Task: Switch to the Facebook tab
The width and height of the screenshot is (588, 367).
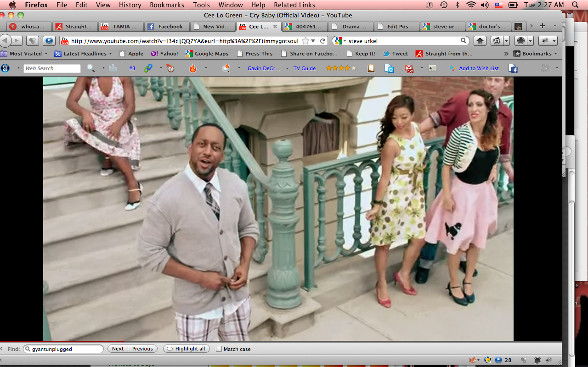Action: pyautogui.click(x=165, y=27)
